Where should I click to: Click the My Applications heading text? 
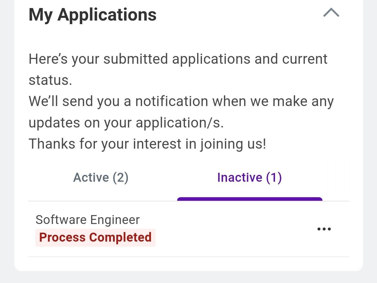(92, 14)
